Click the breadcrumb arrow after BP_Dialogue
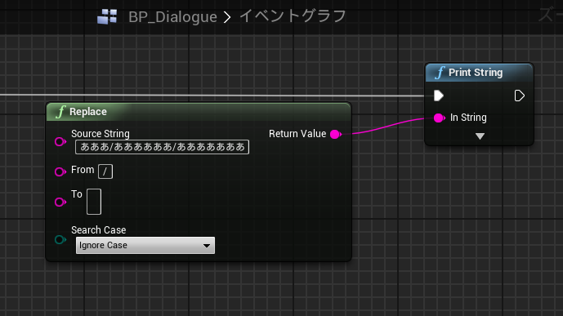Image resolution: width=563 pixels, height=316 pixels. (227, 17)
